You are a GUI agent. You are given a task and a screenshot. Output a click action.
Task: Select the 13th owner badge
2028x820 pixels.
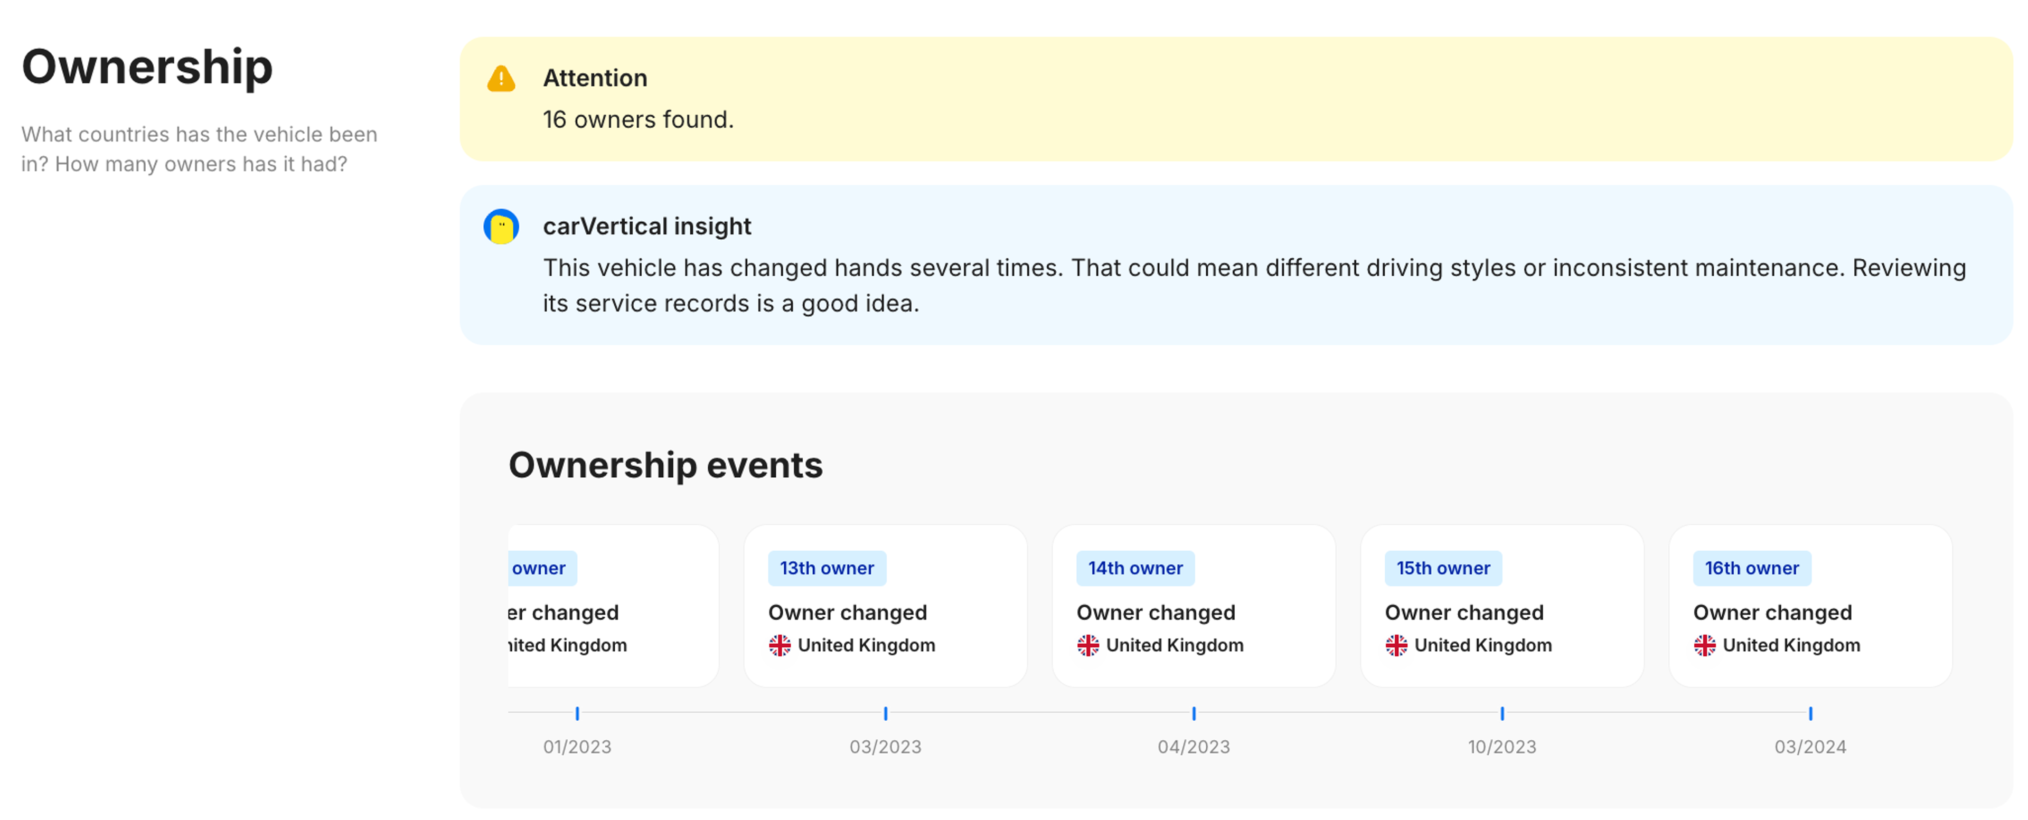click(827, 568)
